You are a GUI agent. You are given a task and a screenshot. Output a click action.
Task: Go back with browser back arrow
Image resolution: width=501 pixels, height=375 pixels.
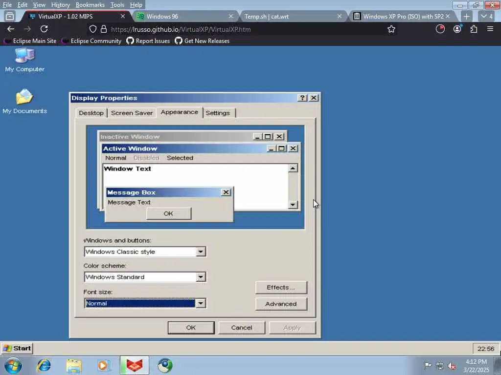click(x=11, y=29)
